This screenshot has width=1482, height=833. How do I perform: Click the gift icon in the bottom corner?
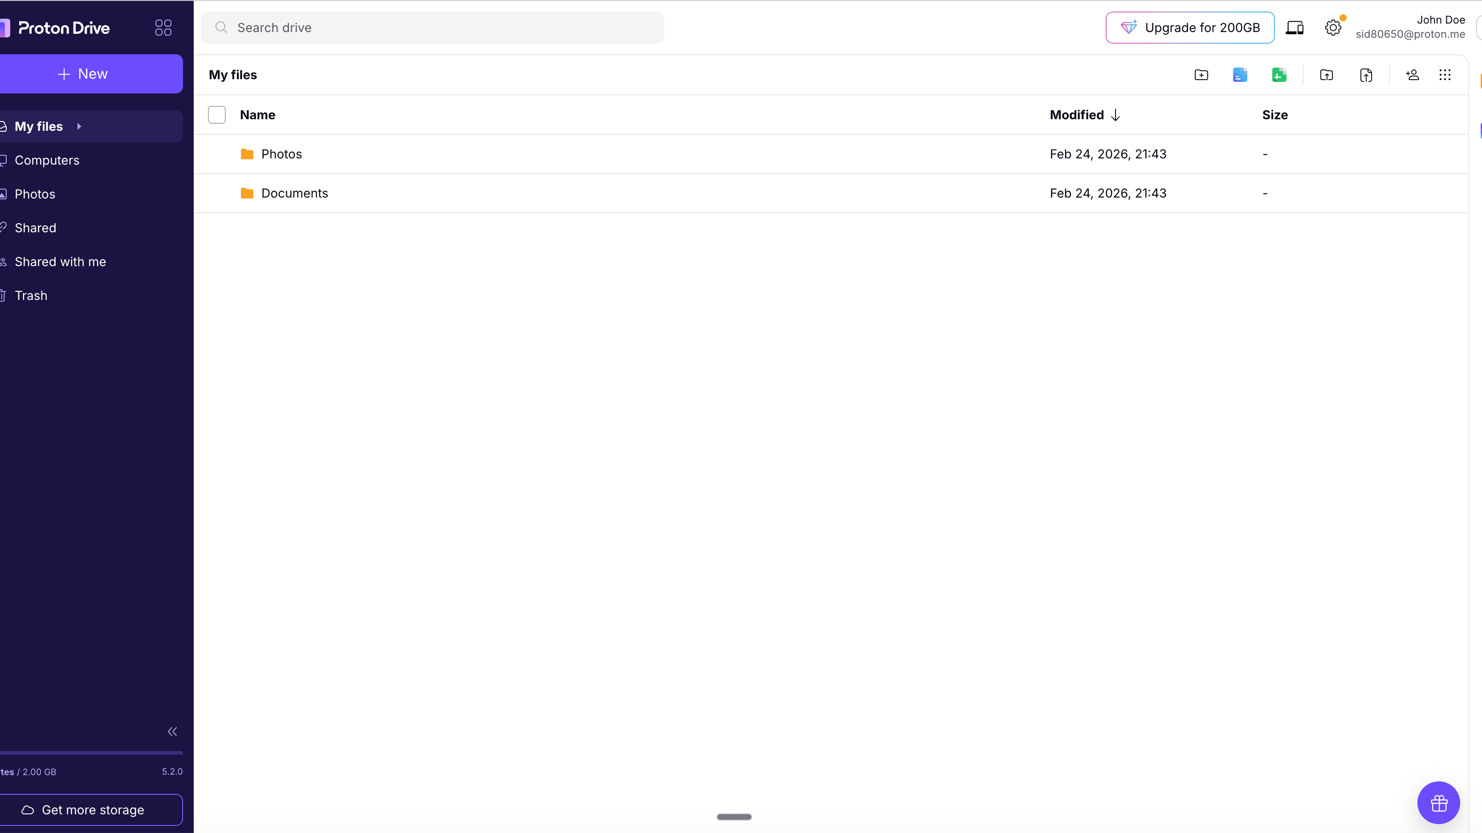(x=1438, y=803)
